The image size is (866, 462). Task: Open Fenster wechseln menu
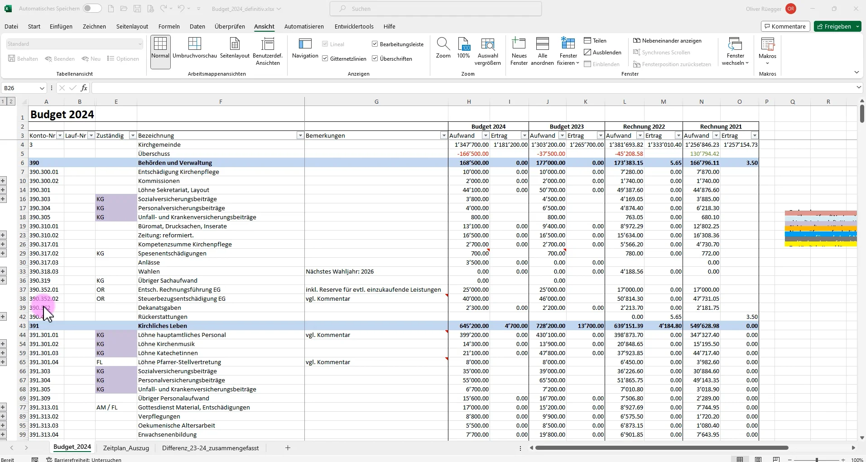pos(735,52)
